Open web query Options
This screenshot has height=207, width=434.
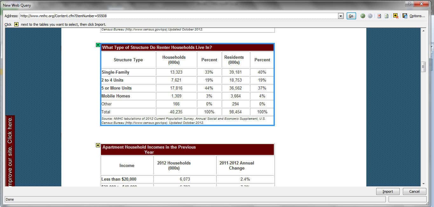[417, 16]
